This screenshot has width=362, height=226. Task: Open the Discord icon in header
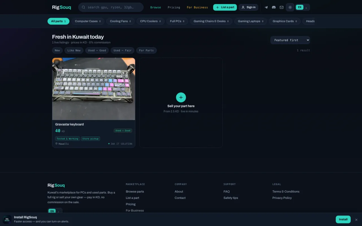[x=274, y=7]
